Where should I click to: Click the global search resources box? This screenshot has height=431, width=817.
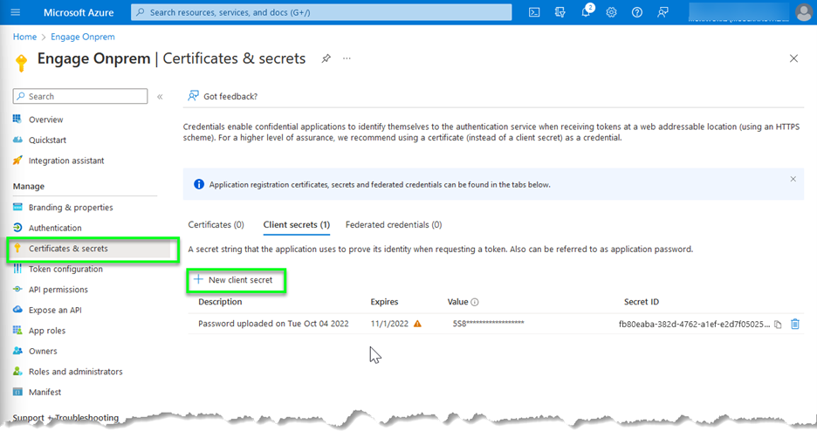coord(321,12)
